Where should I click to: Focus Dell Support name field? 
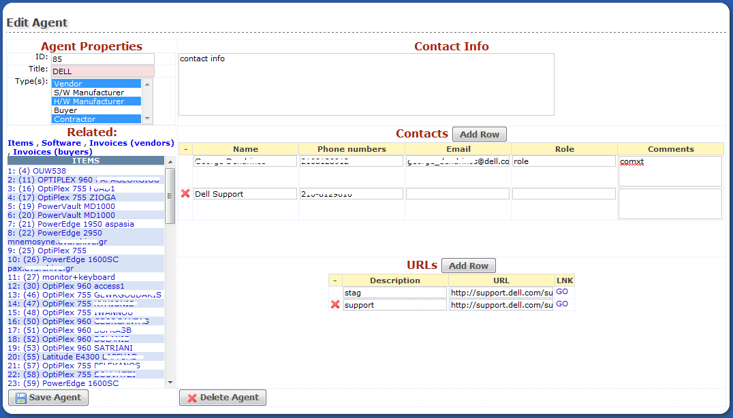coord(245,194)
